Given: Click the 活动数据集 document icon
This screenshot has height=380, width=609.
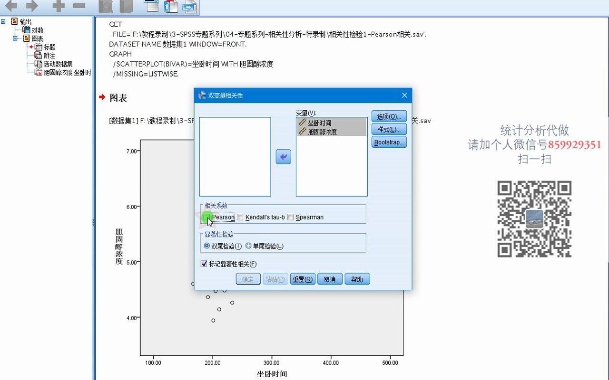Looking at the screenshot, I should point(39,64).
